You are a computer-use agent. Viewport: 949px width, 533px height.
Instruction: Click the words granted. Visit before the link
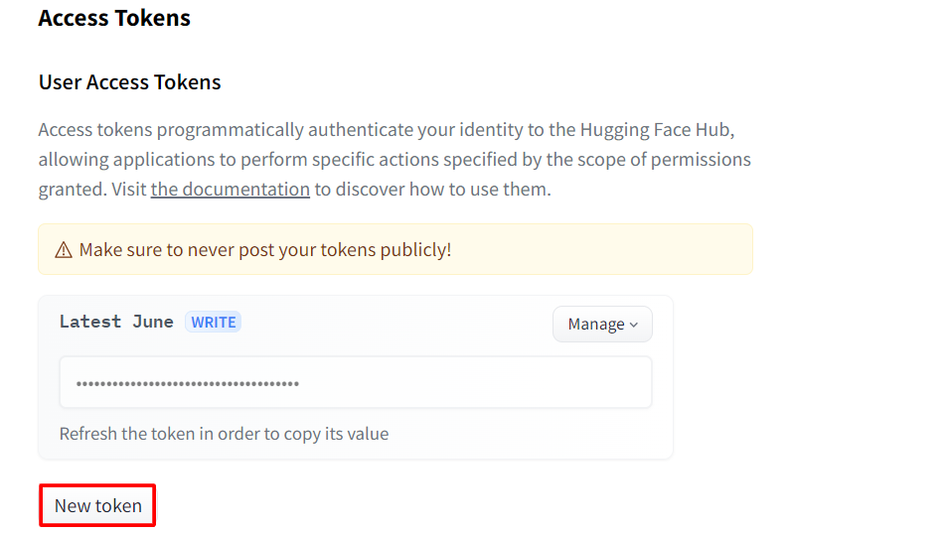click(92, 190)
